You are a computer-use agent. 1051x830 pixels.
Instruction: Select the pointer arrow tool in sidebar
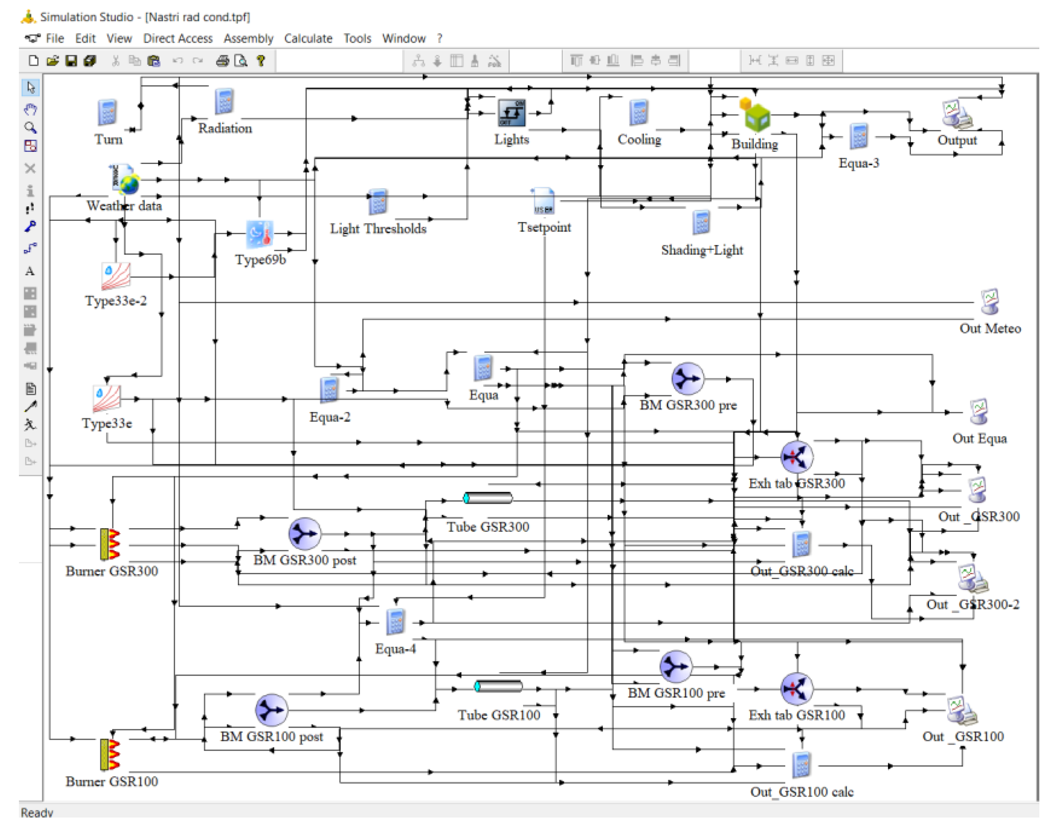[31, 88]
